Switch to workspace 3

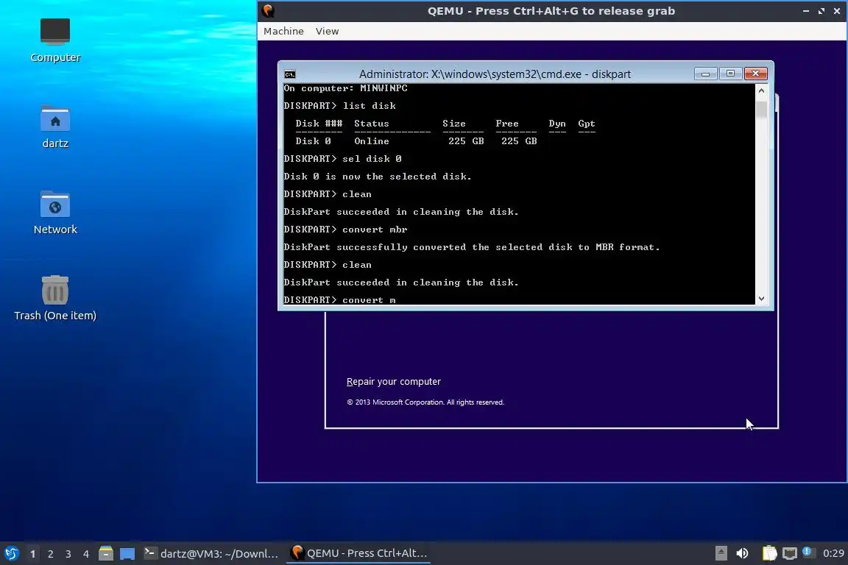68,554
